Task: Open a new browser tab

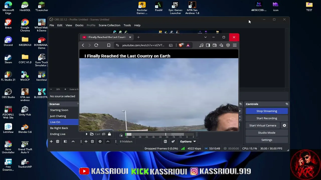Action: coord(138,37)
